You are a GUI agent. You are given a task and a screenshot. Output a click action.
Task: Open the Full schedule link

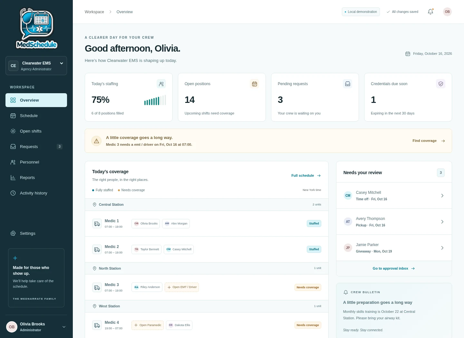306,175
